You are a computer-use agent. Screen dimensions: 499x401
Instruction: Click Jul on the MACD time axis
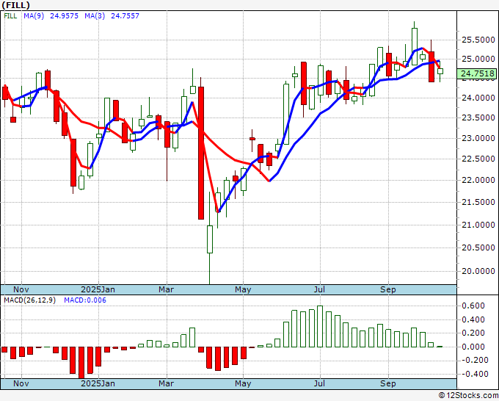[319, 383]
